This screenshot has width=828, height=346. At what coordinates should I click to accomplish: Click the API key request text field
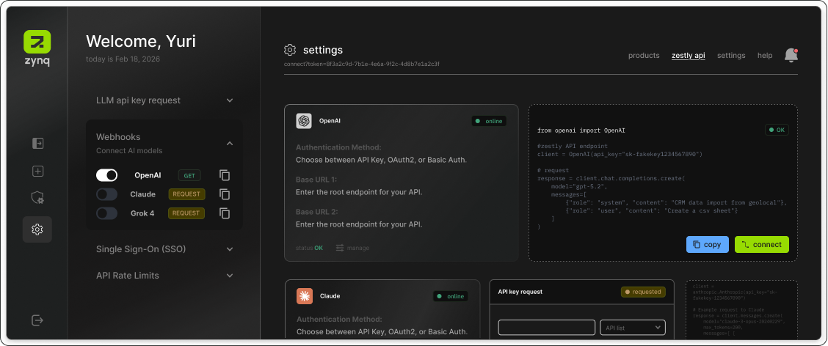pos(547,328)
